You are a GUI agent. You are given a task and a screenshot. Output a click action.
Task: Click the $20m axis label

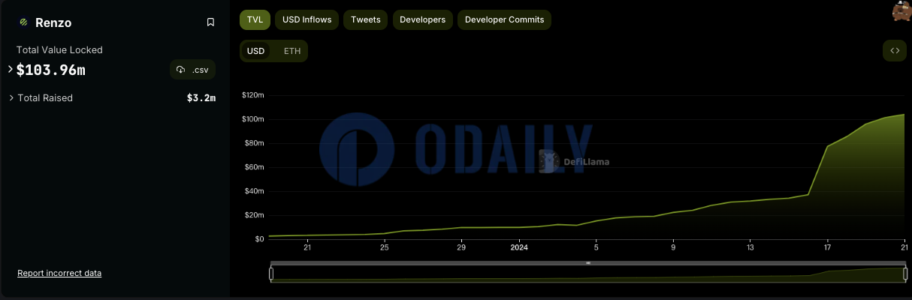[x=254, y=215]
